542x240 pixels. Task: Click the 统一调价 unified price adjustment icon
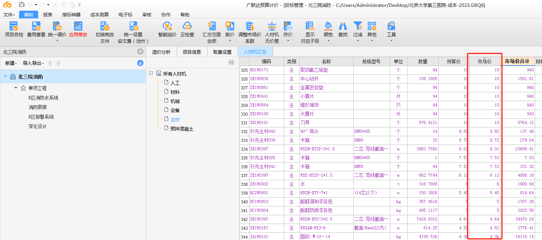pos(57,26)
